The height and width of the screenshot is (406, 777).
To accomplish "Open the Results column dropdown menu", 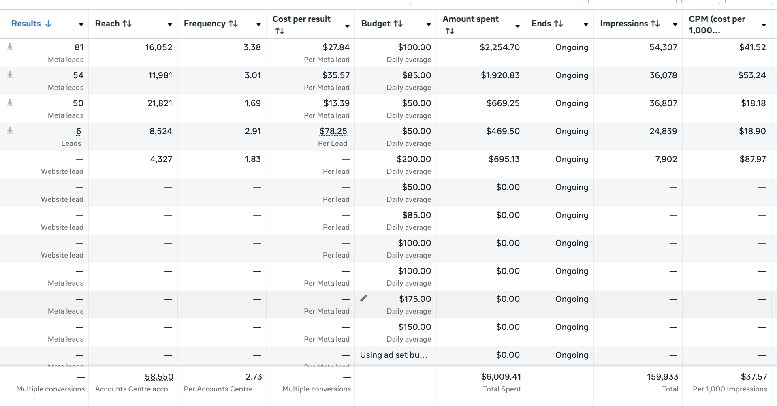I will tap(81, 25).
